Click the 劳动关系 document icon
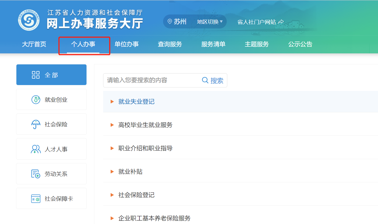Screen dimensions: 378x224 point(36,174)
